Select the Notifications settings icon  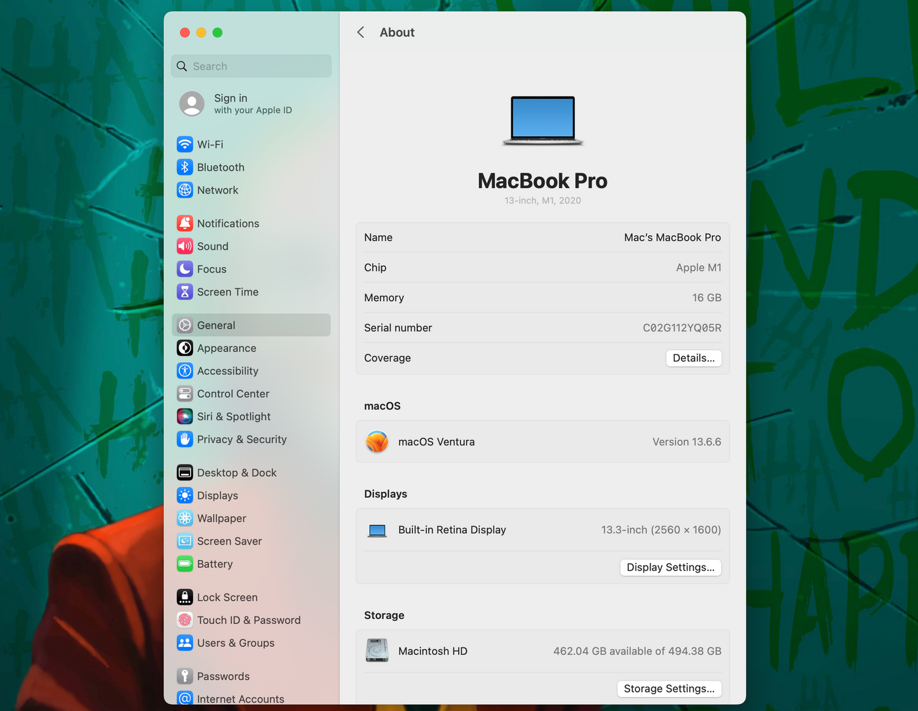click(x=184, y=223)
